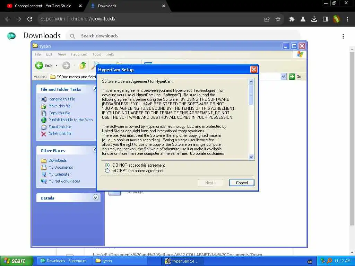355x266 pixels.
Task: Switch to Downloads - Supermium taskbar item
Action: [x=64, y=261]
